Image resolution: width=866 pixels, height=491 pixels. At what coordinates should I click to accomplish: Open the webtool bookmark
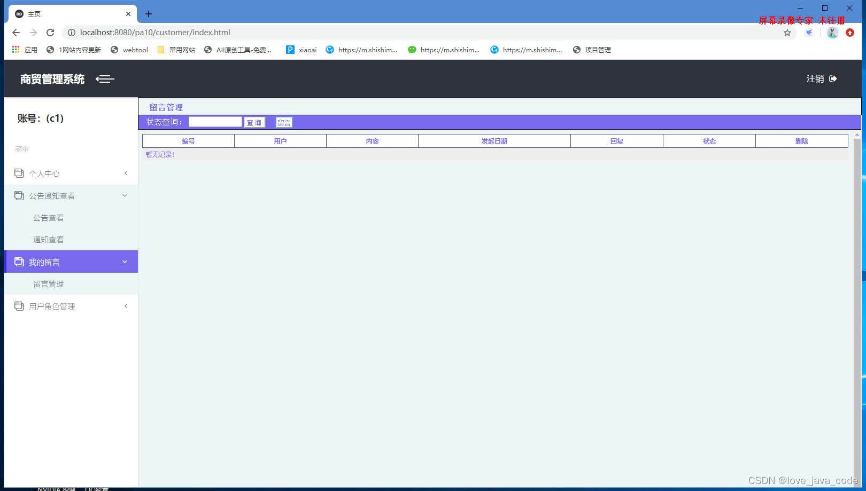[x=129, y=50]
